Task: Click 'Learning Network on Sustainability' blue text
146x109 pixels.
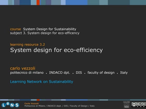Action: coord(42,82)
